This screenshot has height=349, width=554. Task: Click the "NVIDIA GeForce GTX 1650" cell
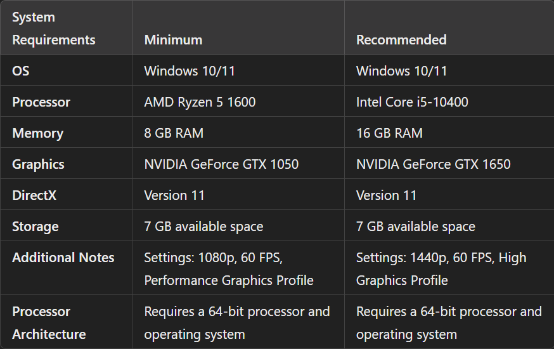pos(433,164)
